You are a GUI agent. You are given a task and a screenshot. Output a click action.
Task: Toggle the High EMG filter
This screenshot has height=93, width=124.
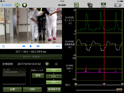tap(54, 70)
